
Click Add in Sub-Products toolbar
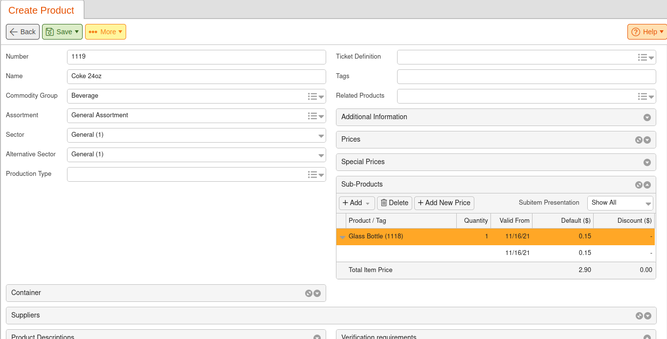click(x=357, y=203)
